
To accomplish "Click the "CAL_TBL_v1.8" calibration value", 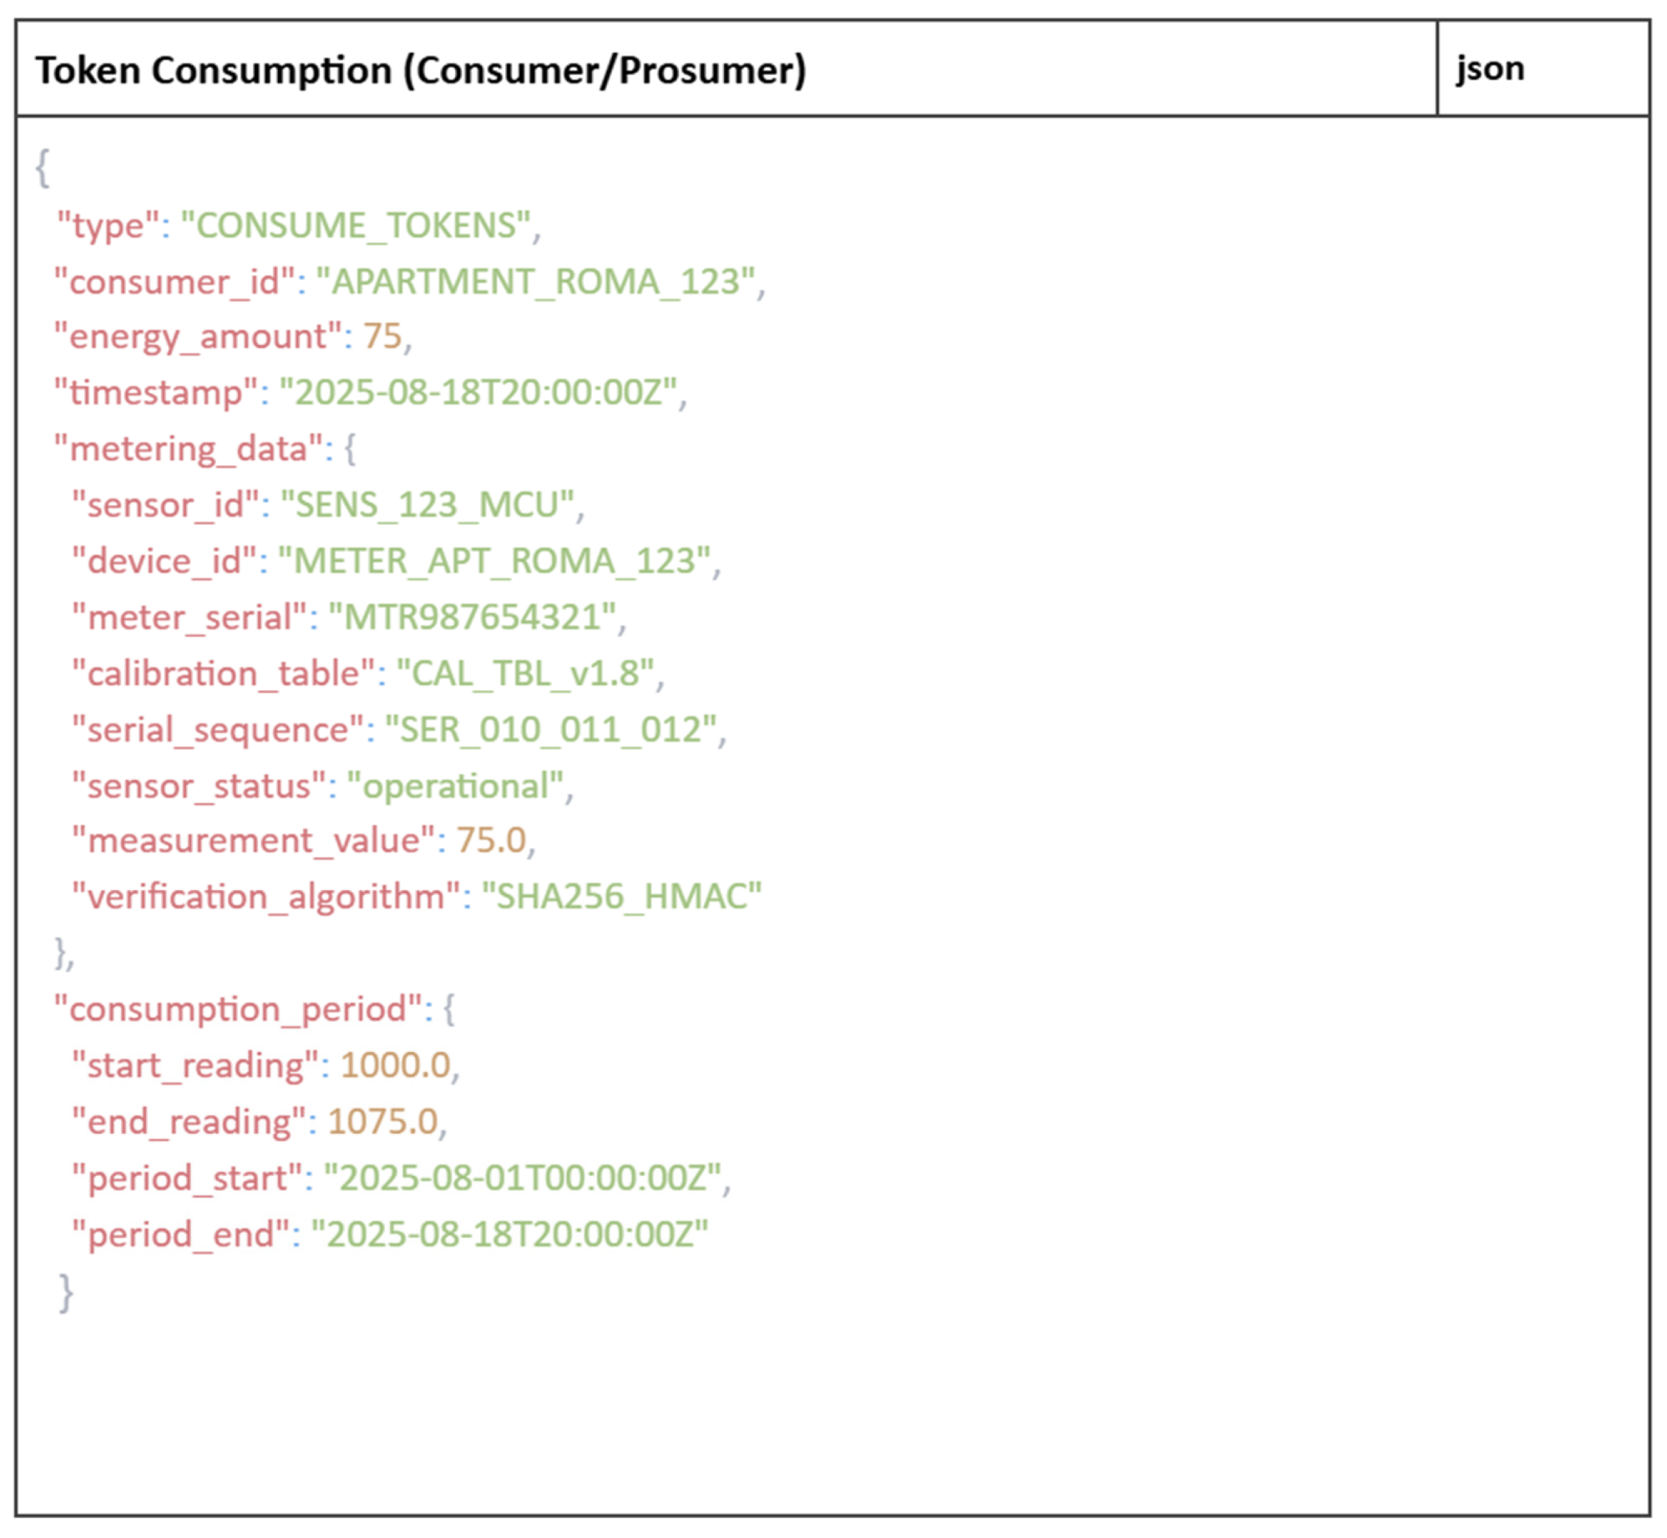I will tap(525, 673).
